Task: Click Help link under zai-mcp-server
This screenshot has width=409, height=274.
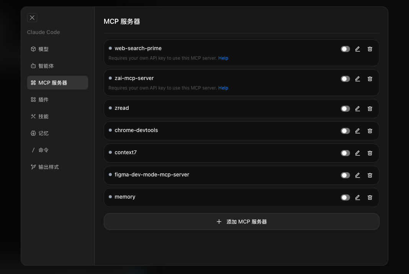Action: pos(223,88)
